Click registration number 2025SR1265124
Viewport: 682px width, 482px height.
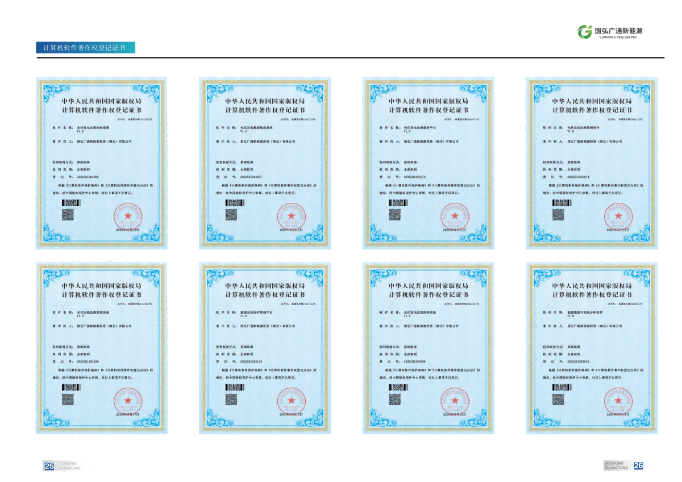tap(251, 361)
